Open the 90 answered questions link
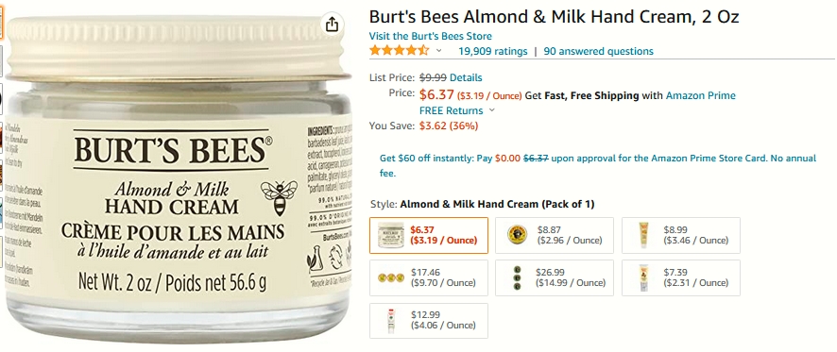The height and width of the screenshot is (352, 837). [x=598, y=51]
